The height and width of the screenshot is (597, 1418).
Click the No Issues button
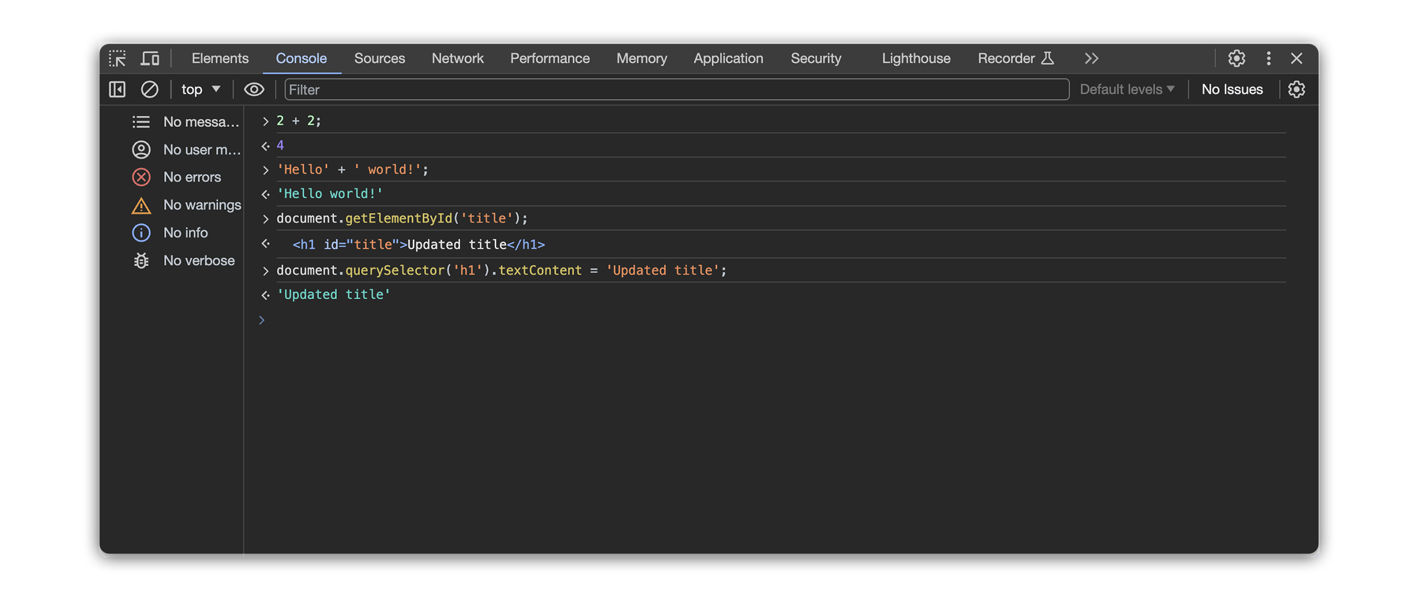(1231, 90)
